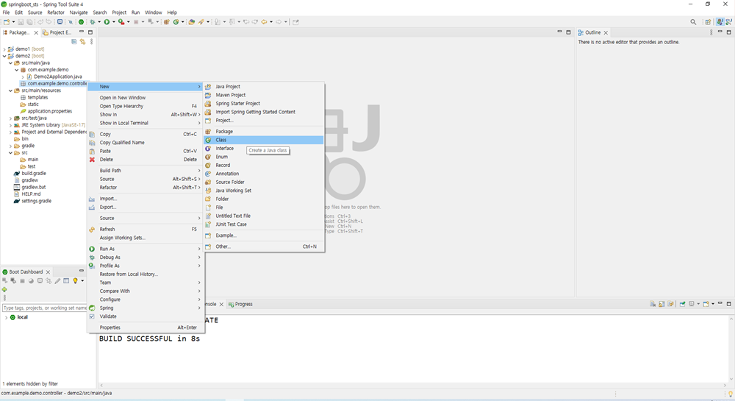
Task: Open dropdown beside the Debug button
Action: pyautogui.click(x=99, y=22)
